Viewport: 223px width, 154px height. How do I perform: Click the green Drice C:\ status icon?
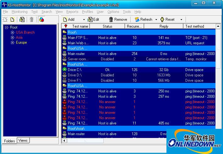65,69
